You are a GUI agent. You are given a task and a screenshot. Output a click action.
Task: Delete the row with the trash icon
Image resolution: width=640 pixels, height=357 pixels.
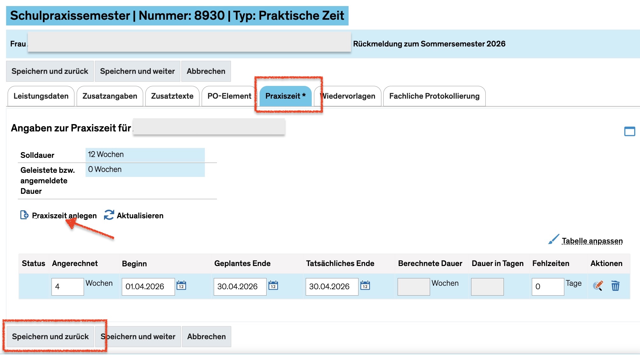[x=616, y=286]
